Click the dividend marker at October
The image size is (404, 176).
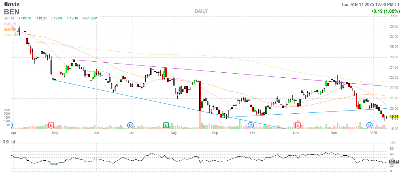[251, 125]
